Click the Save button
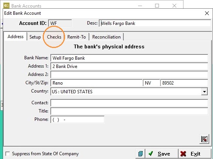This screenshot has height=159, width=213. (x=162, y=154)
